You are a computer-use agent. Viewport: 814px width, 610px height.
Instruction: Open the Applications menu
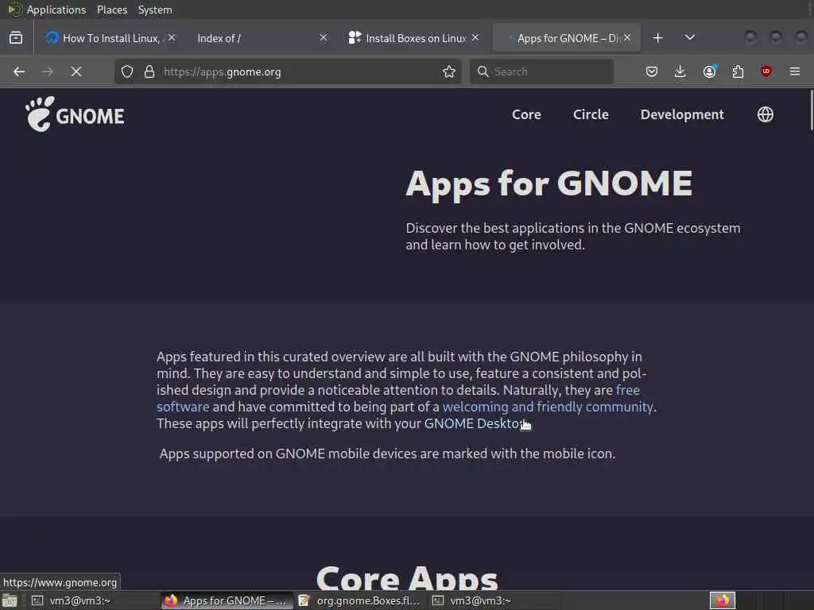pos(56,10)
